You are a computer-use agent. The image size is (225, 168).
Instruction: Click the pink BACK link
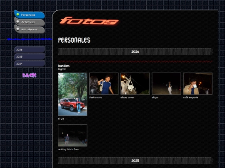click(x=30, y=75)
